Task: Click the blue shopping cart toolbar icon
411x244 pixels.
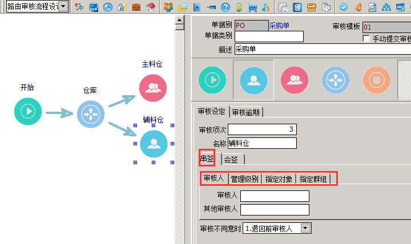Action: (252, 7)
